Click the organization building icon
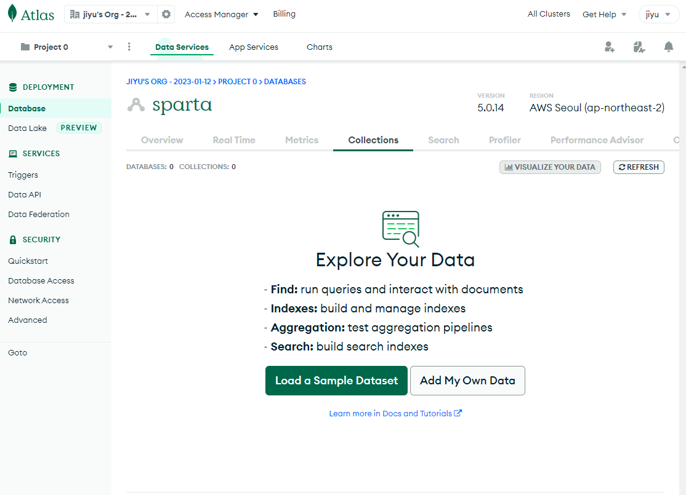 75,14
